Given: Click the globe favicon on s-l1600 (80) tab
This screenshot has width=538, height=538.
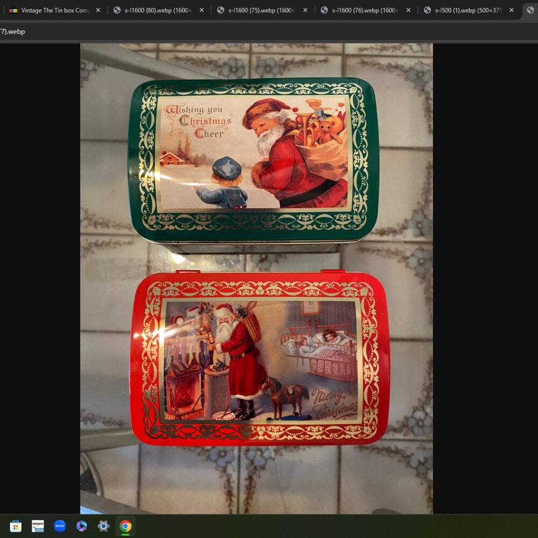Looking at the screenshot, I should (x=117, y=10).
